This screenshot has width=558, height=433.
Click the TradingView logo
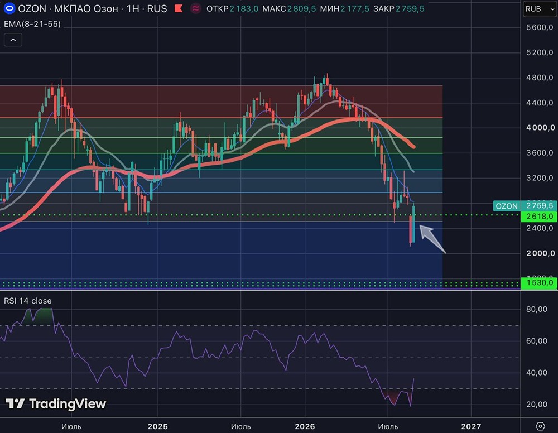(x=56, y=403)
